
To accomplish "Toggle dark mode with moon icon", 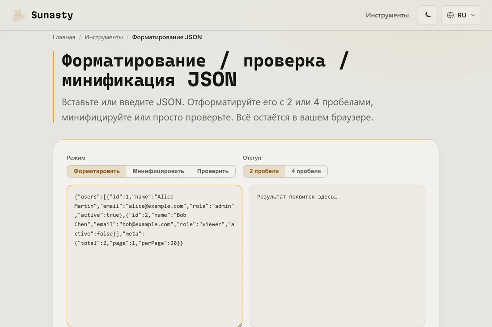I will click(x=428, y=15).
